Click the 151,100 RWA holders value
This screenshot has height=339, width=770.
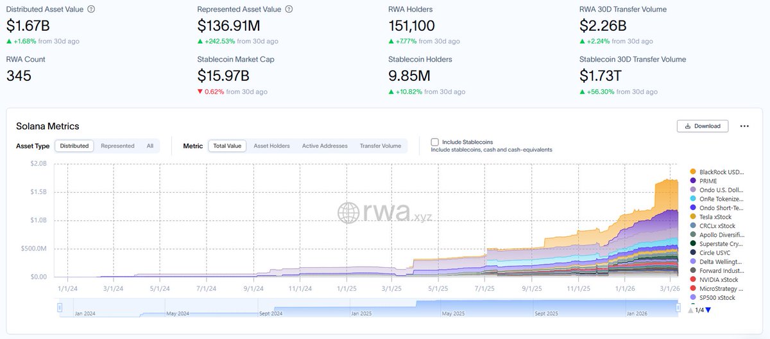pos(411,26)
